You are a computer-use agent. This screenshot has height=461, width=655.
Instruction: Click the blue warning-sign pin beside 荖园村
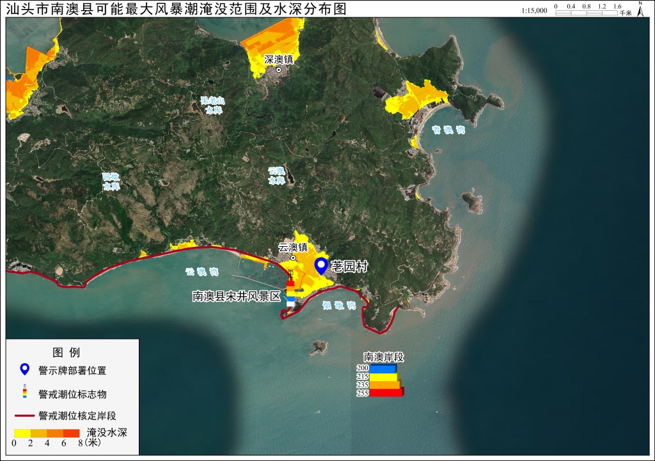pyautogui.click(x=321, y=266)
